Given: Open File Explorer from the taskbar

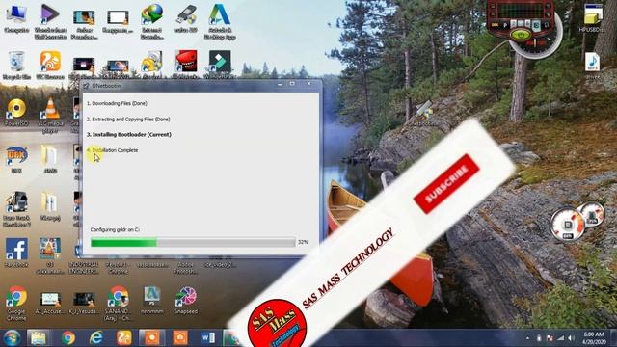Looking at the screenshot, I should (x=39, y=337).
